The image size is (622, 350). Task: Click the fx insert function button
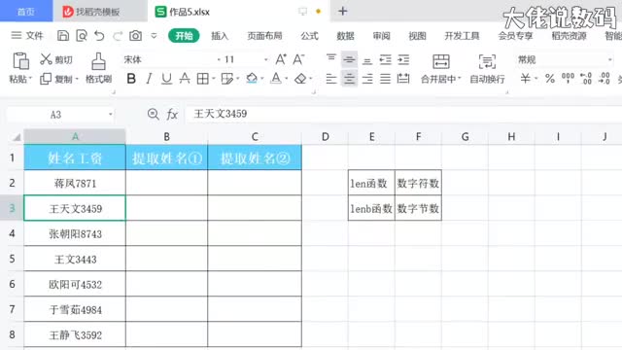coord(172,115)
